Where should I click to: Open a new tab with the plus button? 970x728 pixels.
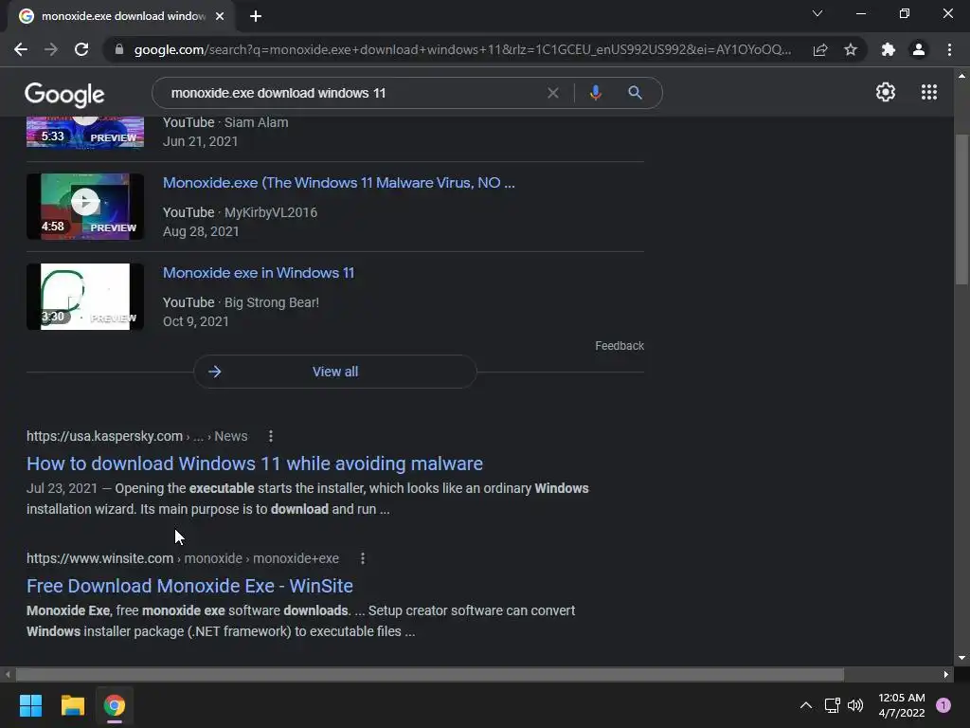[256, 16]
